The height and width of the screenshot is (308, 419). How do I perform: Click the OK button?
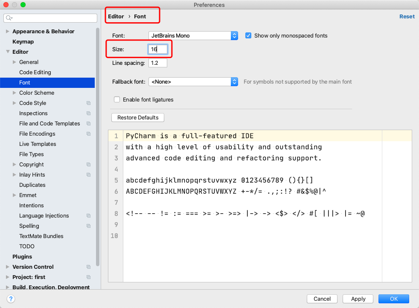394,299
